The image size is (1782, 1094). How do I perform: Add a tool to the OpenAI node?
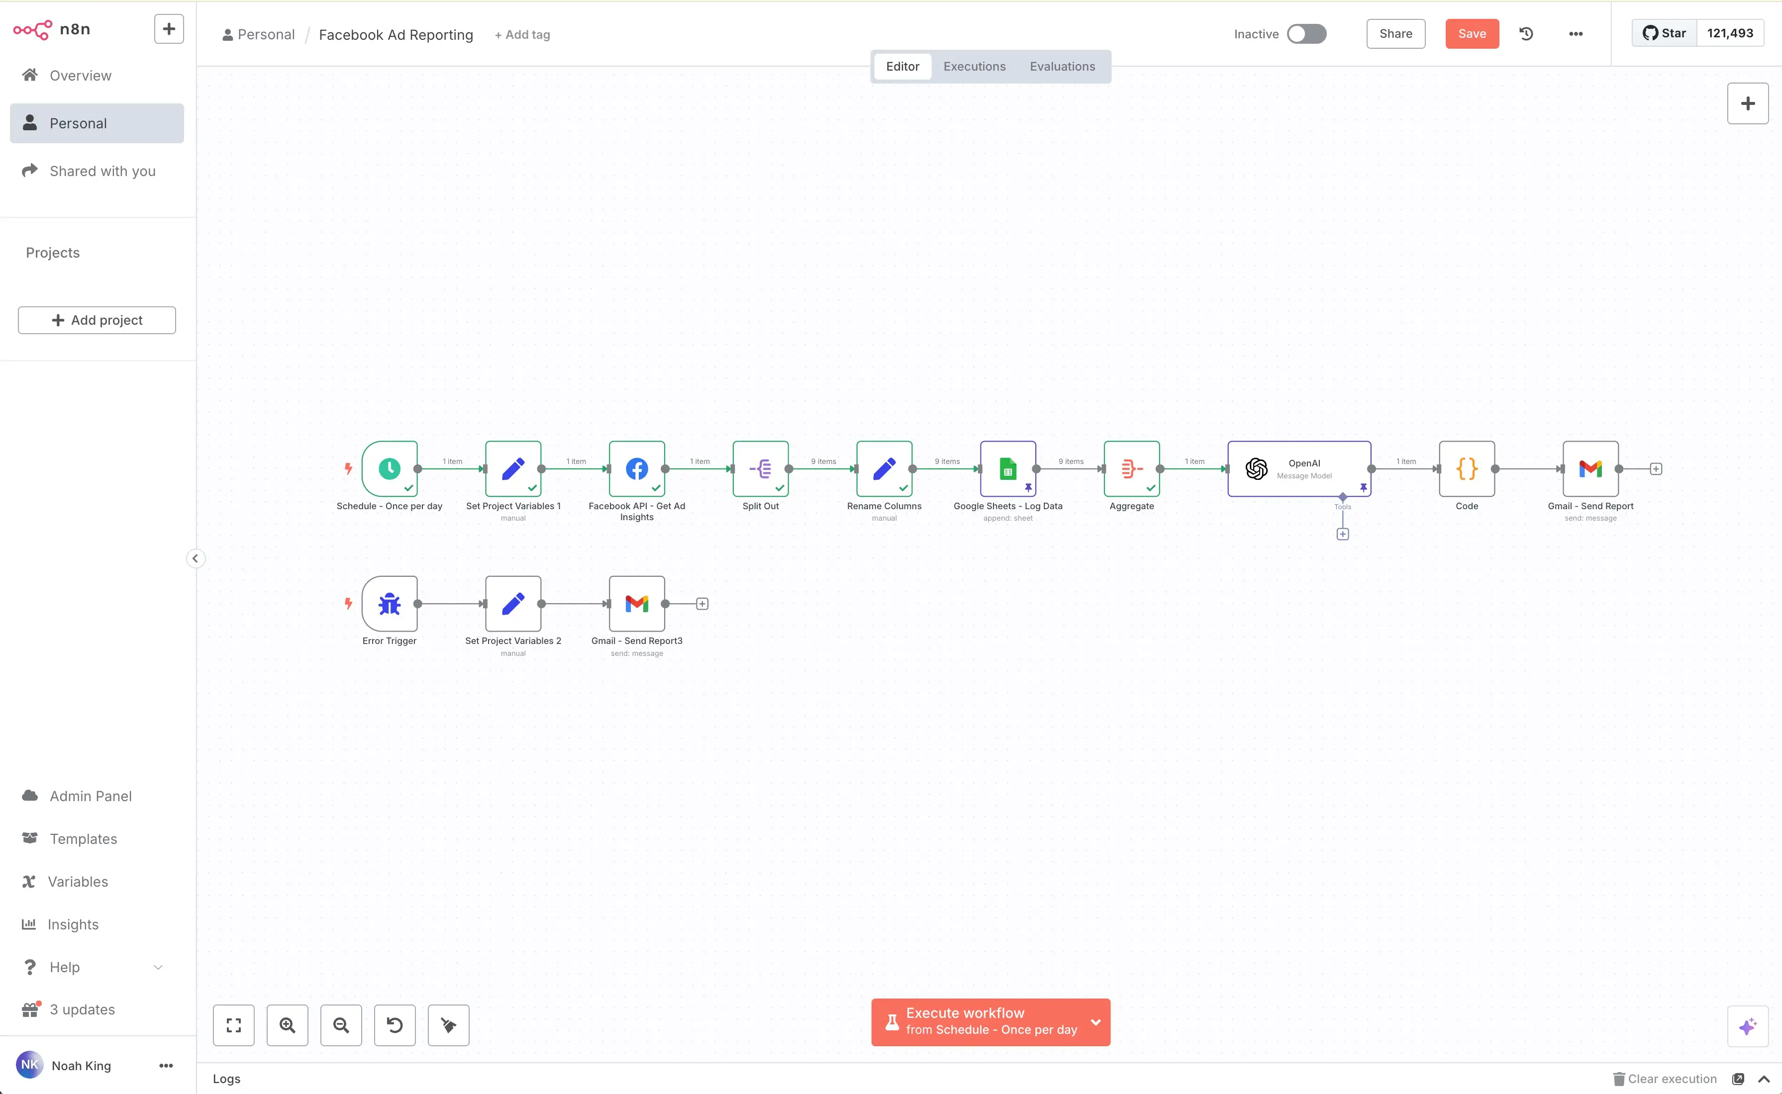tap(1343, 534)
